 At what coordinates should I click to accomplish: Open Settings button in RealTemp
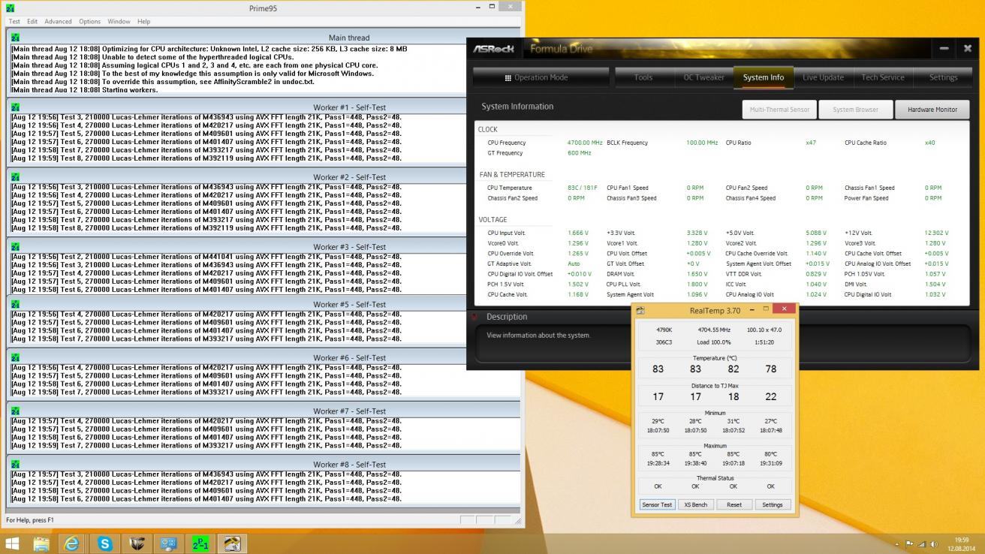pos(773,504)
